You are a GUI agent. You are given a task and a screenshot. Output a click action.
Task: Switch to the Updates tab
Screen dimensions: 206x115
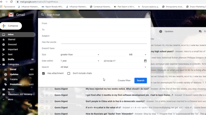(169, 32)
